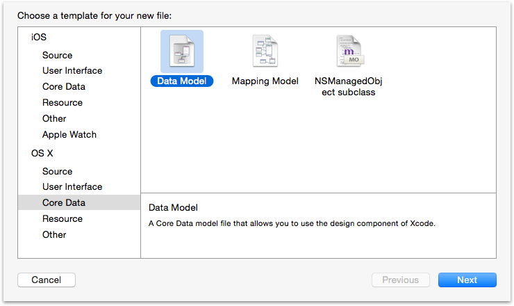The width and height of the screenshot is (514, 306).
Task: Select the Data Model template icon
Action: pos(182,51)
